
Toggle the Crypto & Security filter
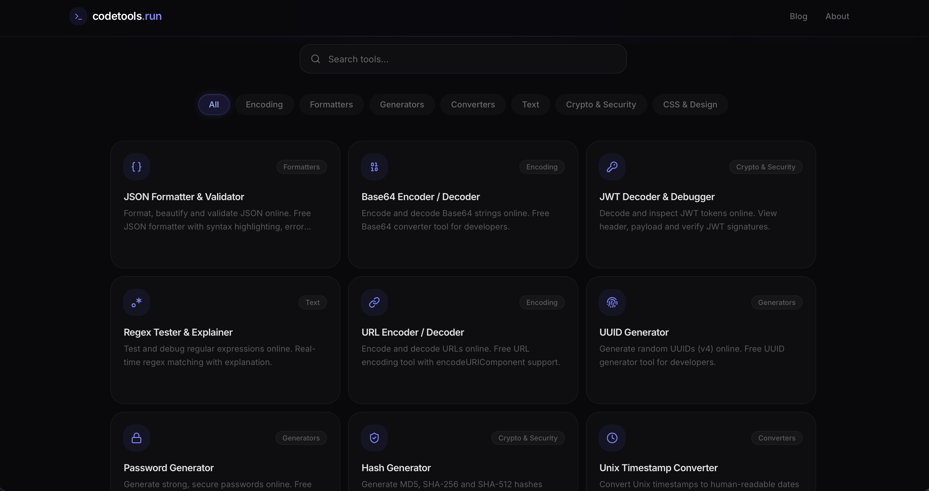pos(600,104)
